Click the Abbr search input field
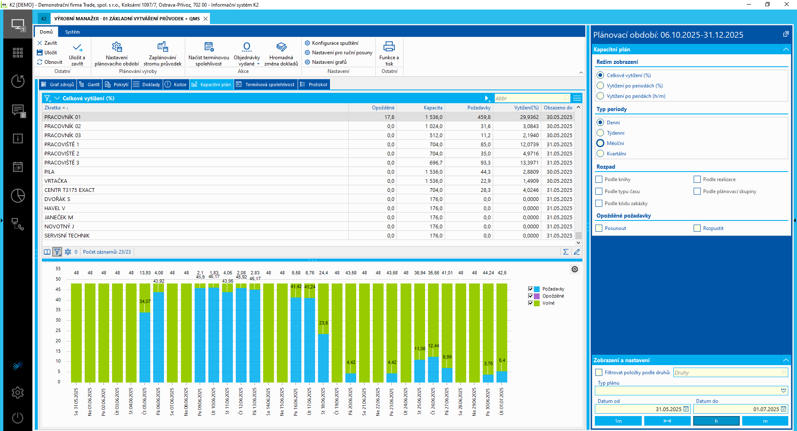Image resolution: width=797 pixels, height=431 pixels. (x=529, y=98)
